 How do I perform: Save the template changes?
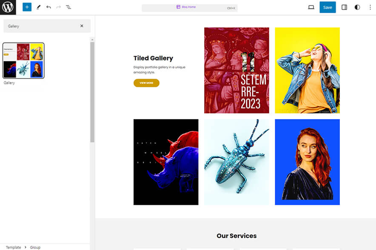[328, 7]
